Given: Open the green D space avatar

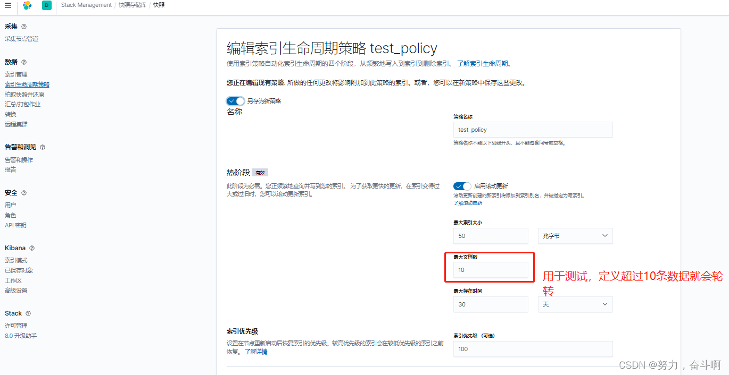Looking at the screenshot, I should (47, 5).
